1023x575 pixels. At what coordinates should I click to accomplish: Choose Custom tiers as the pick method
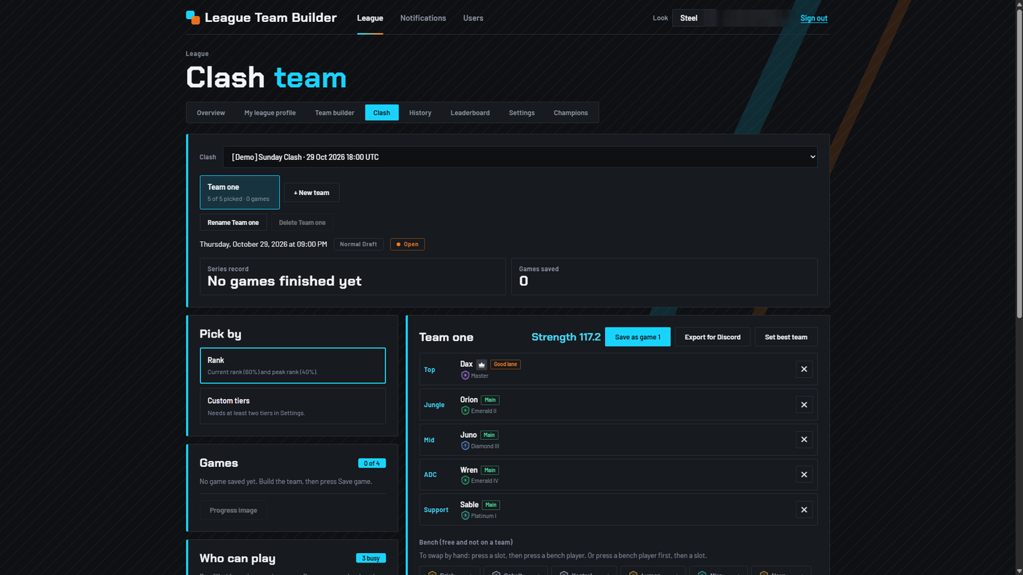(x=292, y=406)
